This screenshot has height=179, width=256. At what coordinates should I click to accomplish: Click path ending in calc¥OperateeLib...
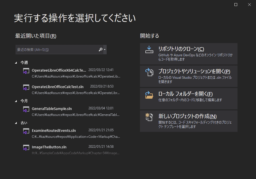click(76, 76)
